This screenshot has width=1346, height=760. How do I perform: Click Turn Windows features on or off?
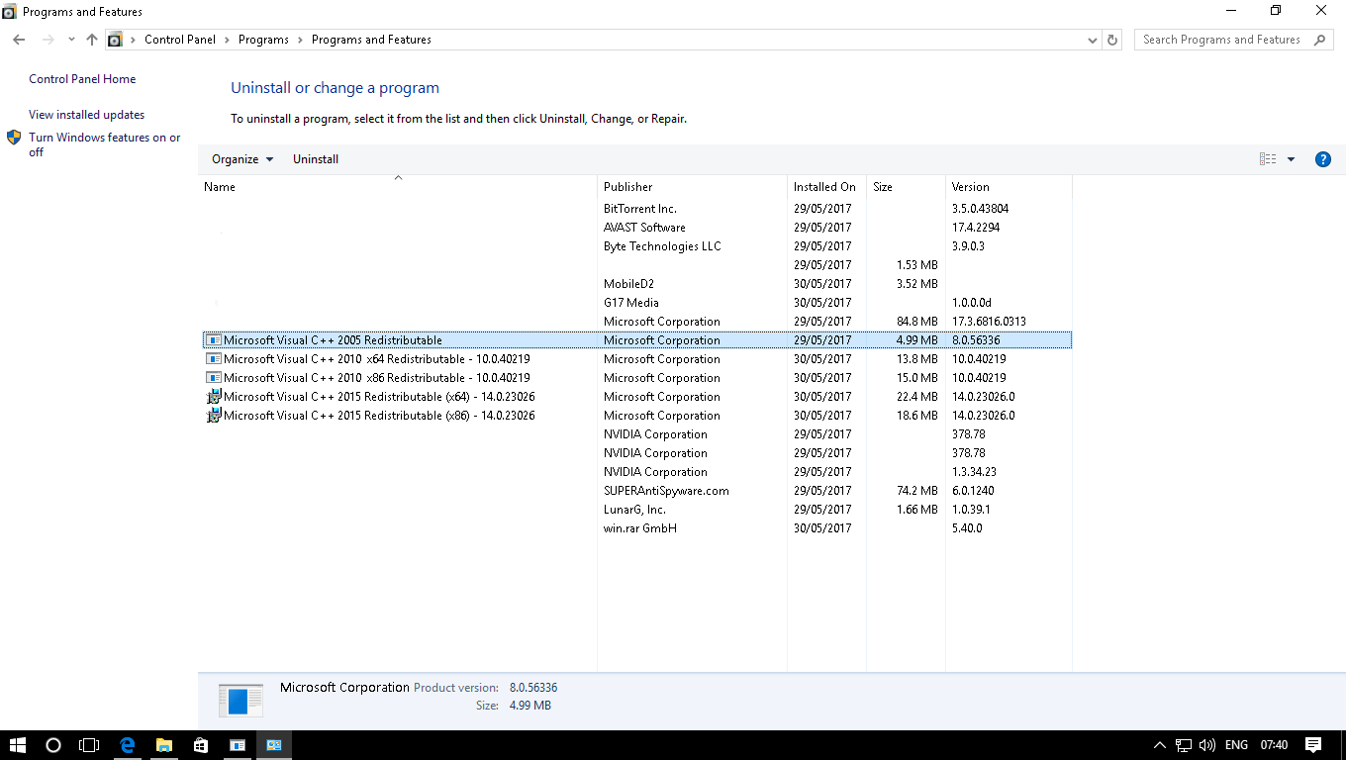105,144
